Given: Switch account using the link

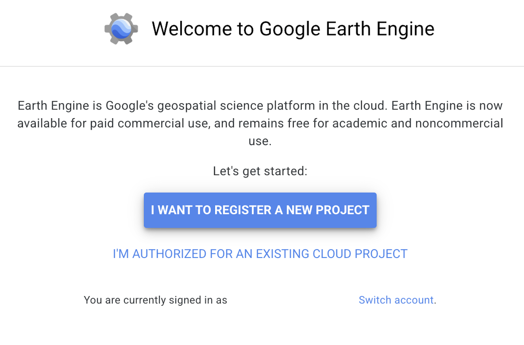Looking at the screenshot, I should [x=396, y=300].
